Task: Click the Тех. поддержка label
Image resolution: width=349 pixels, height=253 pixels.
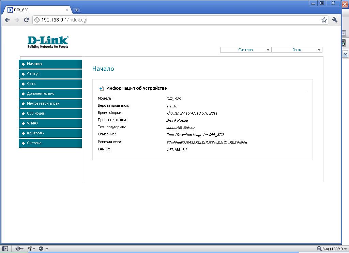Action: click(x=112, y=127)
